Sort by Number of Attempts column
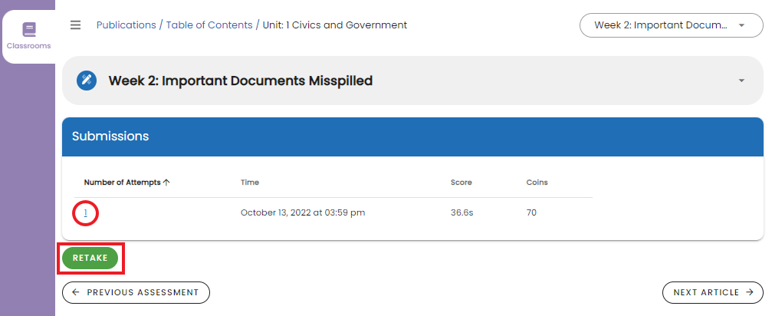772x316 pixels. point(122,183)
